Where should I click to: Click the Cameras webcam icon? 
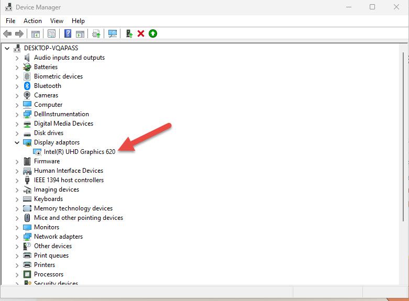(27, 95)
